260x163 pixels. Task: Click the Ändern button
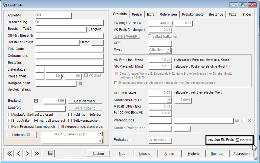[170, 154]
